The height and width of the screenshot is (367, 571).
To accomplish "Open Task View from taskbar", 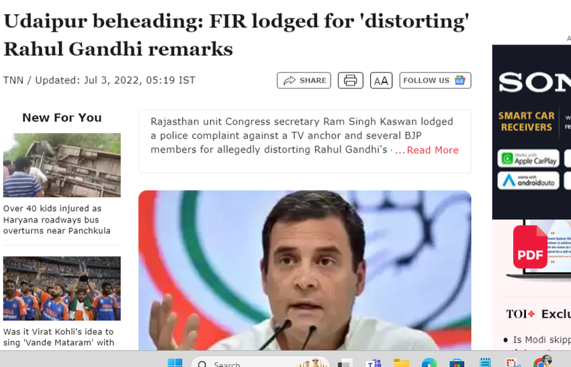I will [345, 363].
